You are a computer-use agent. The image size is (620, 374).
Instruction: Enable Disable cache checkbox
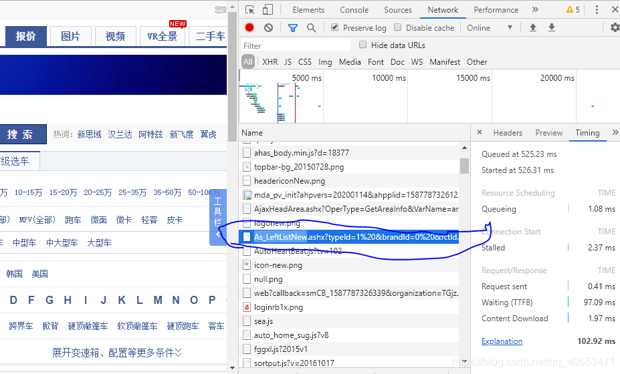(x=398, y=27)
